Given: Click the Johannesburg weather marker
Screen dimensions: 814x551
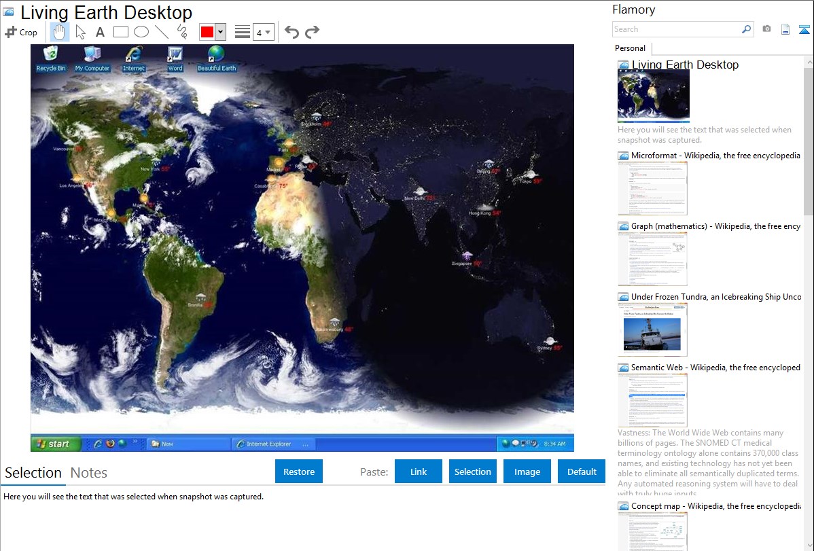Looking at the screenshot, I should pos(334,325).
